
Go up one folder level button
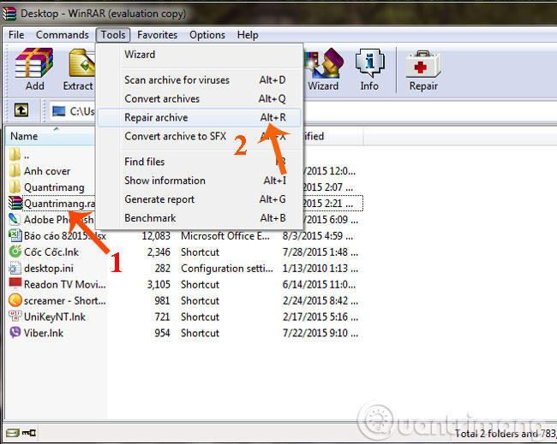pyautogui.click(x=21, y=110)
